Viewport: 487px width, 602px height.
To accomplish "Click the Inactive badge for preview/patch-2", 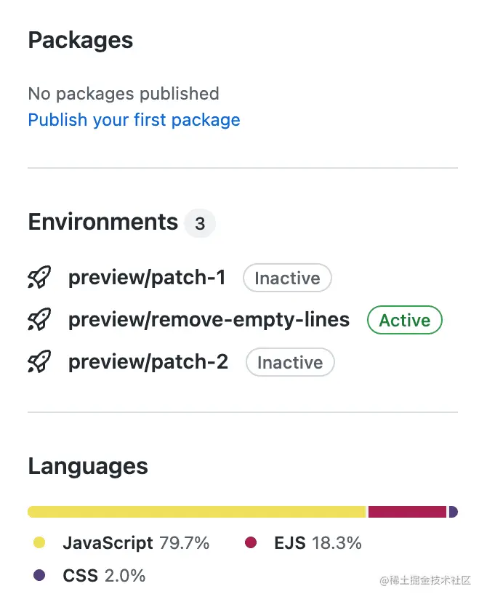I will [x=290, y=363].
